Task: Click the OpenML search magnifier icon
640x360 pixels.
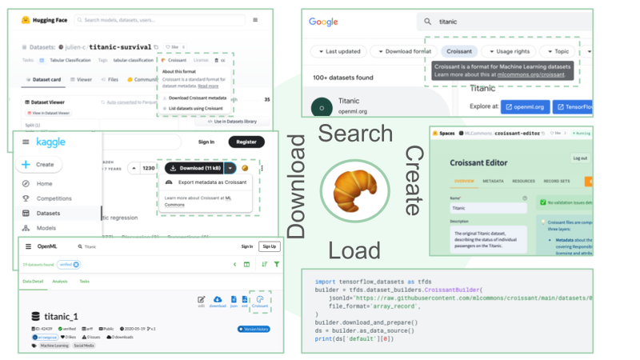Action: 80,246
